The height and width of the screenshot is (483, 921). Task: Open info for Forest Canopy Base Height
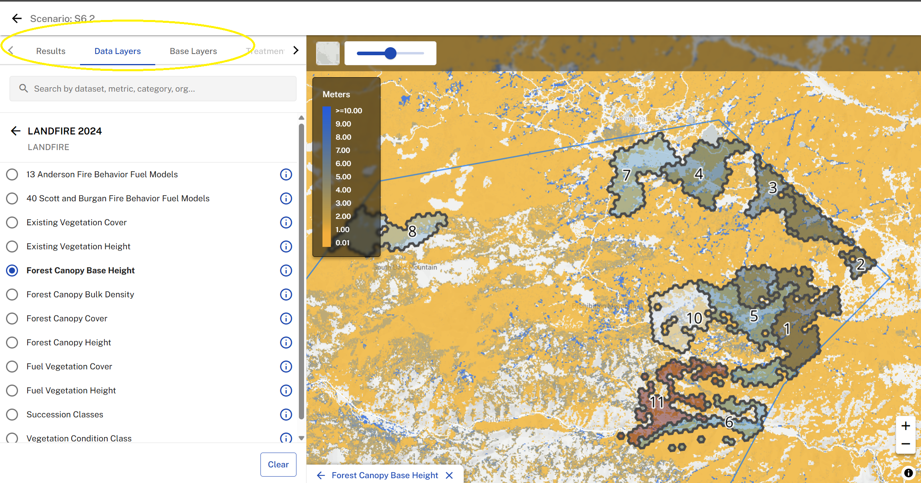[286, 271]
